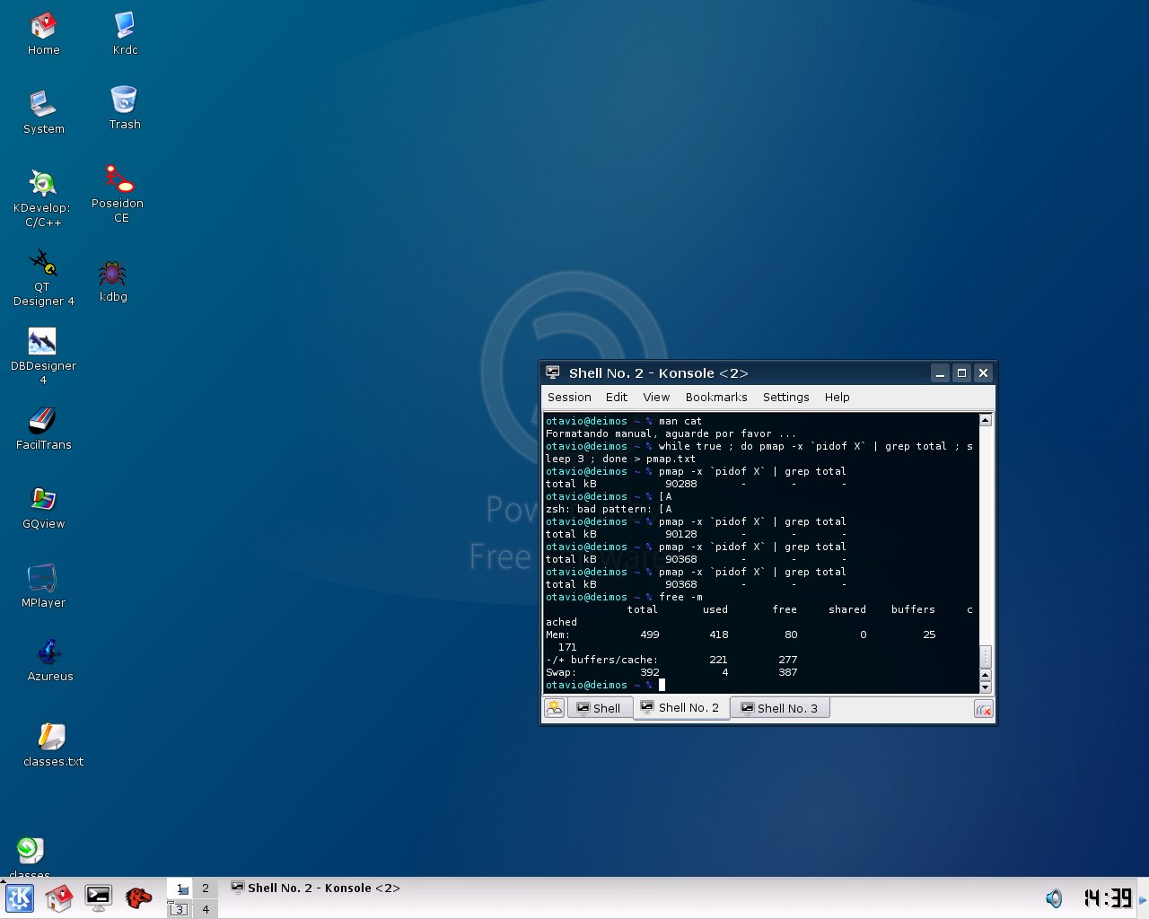
Task: Select the Shell No. 2 tab
Action: pos(680,707)
